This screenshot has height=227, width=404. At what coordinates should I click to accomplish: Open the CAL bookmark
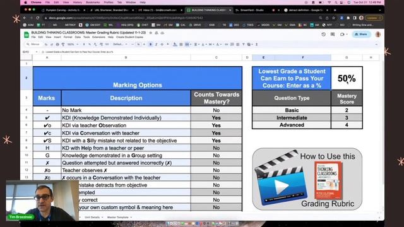point(181,25)
